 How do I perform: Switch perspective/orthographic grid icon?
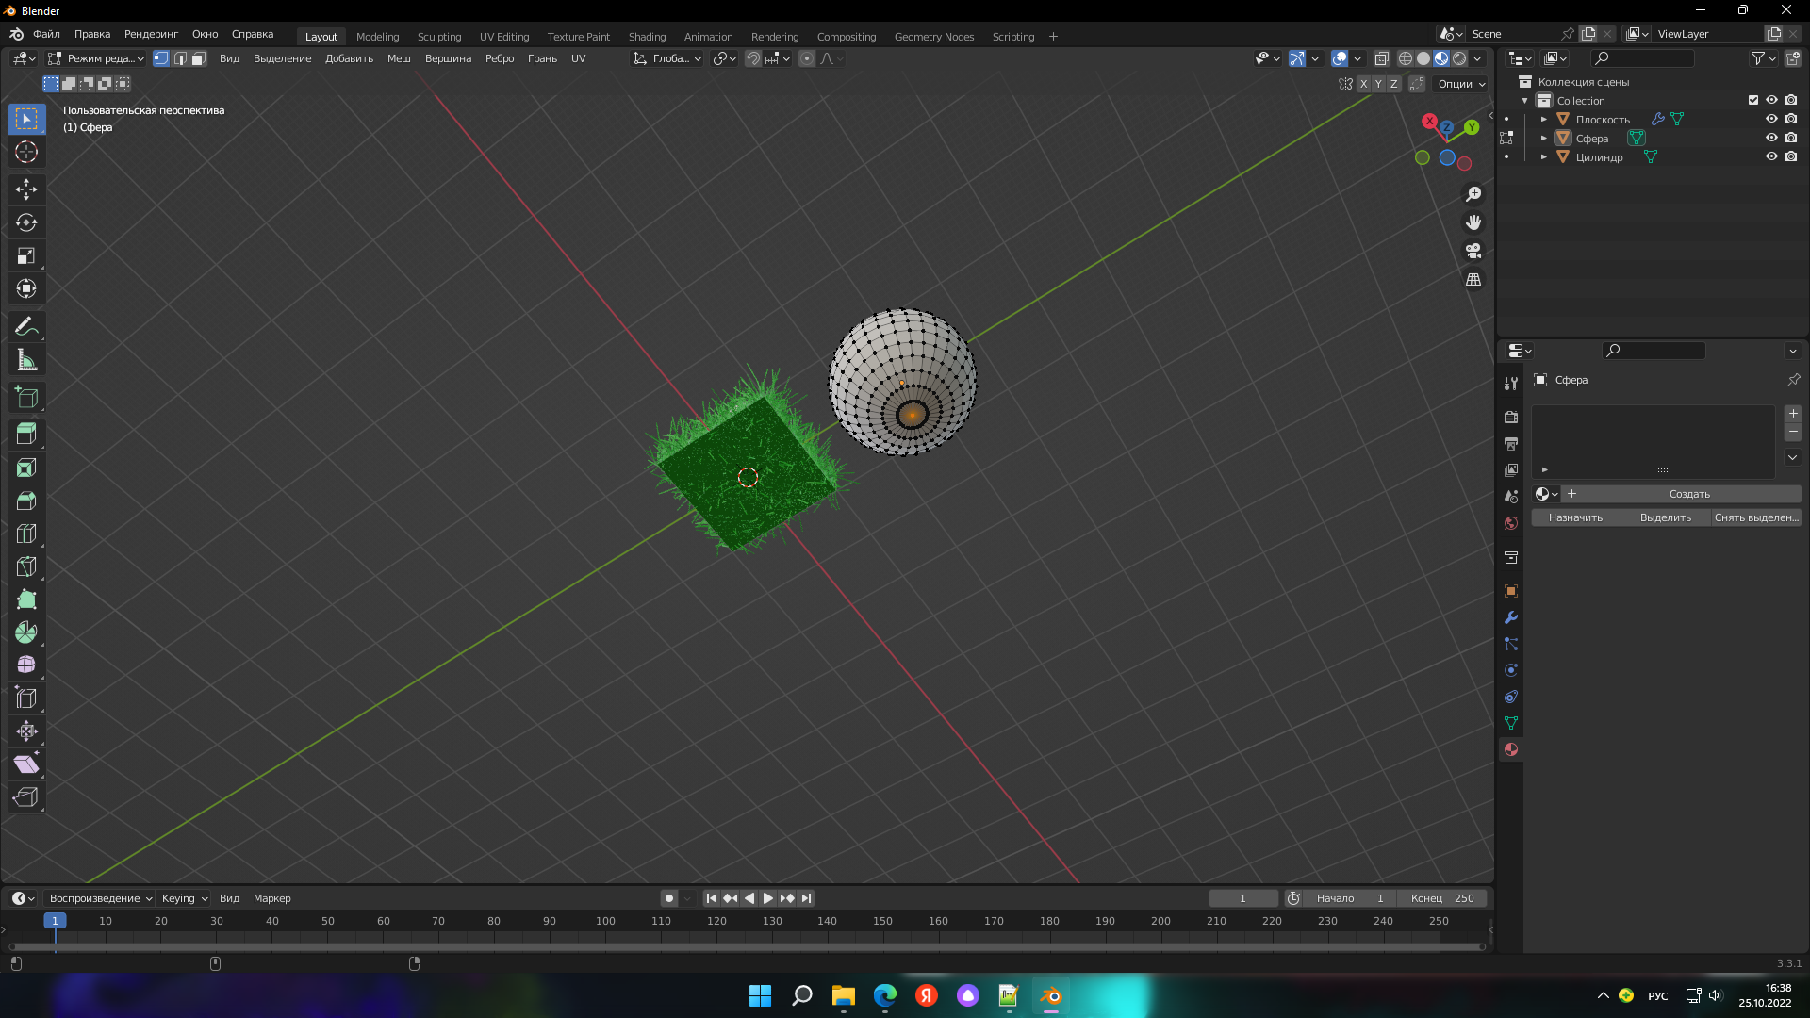click(1473, 280)
